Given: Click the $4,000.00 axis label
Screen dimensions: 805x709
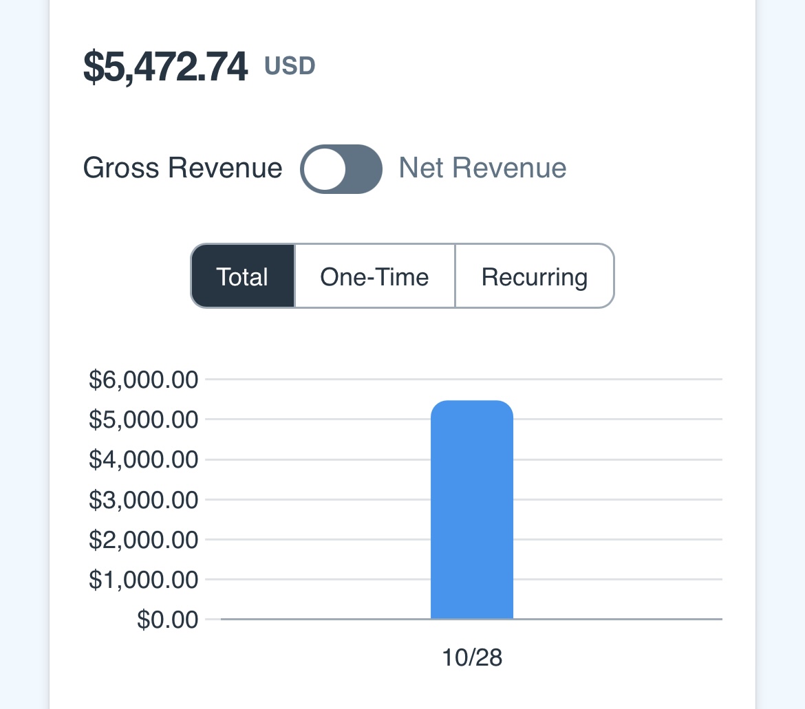Looking at the screenshot, I should pyautogui.click(x=143, y=459).
